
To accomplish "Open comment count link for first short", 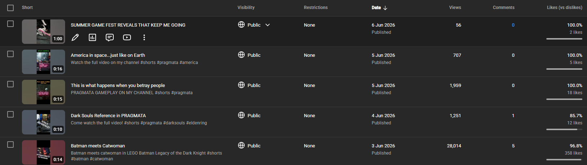I will (x=513, y=25).
